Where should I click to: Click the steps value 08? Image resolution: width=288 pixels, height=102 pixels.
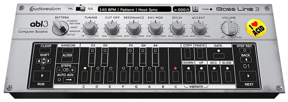(x=66, y=70)
